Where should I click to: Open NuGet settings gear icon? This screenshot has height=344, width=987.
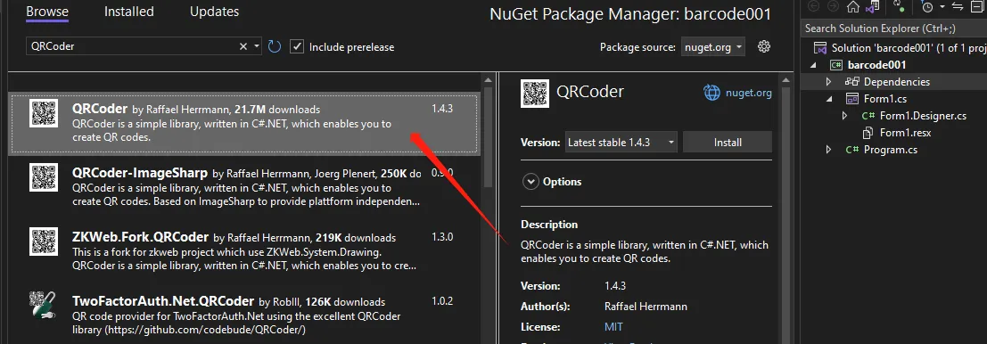coord(764,46)
